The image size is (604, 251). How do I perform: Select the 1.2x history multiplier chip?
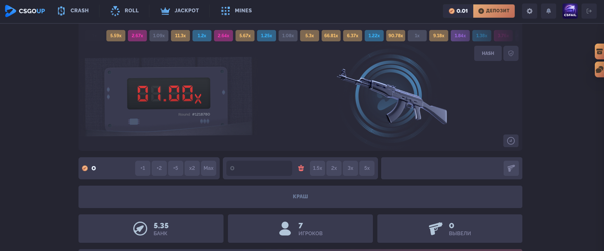click(202, 36)
